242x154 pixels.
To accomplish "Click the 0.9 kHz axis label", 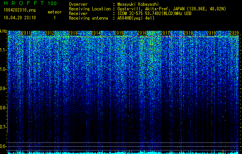I will [x=3, y=89].
